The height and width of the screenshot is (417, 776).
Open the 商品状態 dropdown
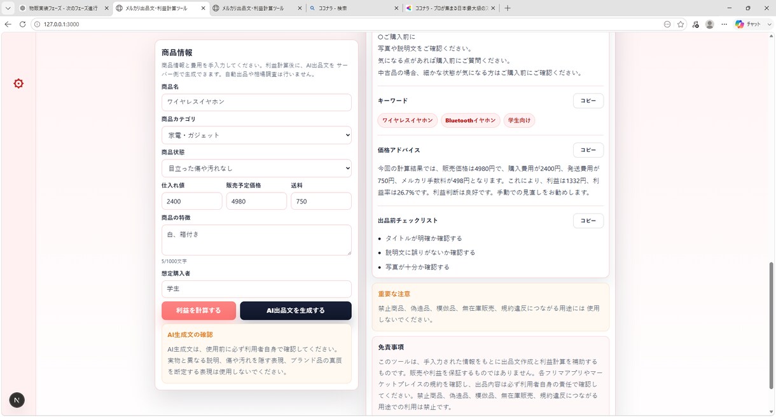[x=256, y=168]
